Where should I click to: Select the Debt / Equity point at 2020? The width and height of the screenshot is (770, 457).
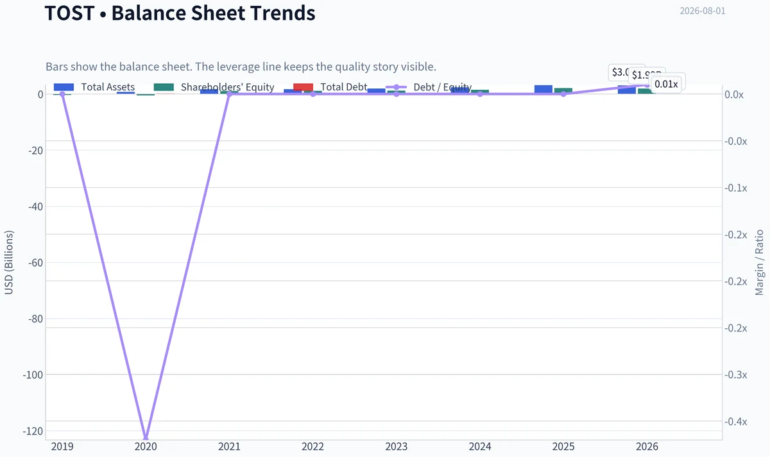[146, 439]
